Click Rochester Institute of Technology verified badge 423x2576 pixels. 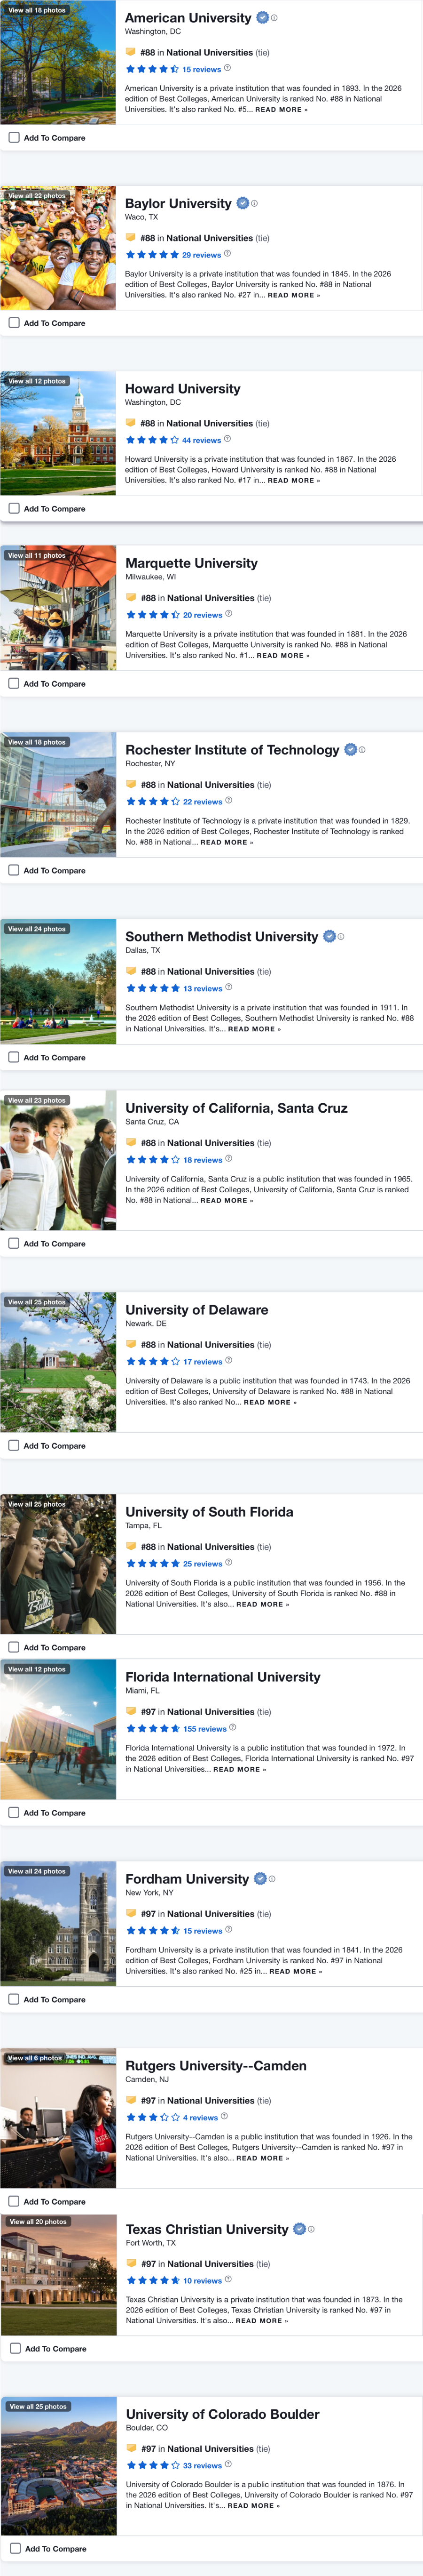350,750
